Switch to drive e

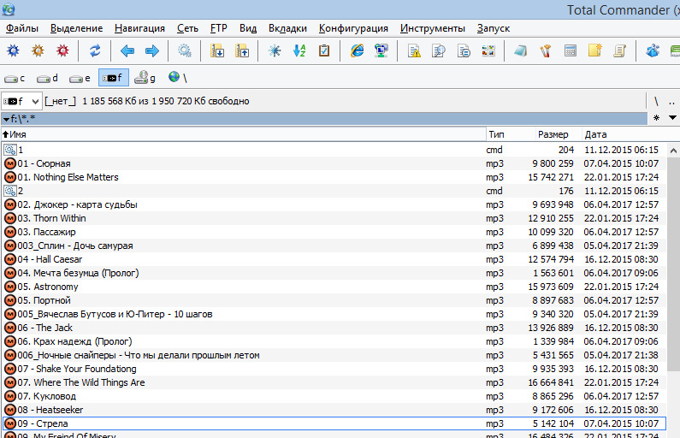pyautogui.click(x=80, y=78)
